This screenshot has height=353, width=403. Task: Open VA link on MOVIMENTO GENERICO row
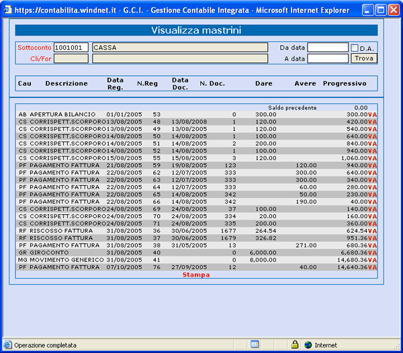point(372,260)
